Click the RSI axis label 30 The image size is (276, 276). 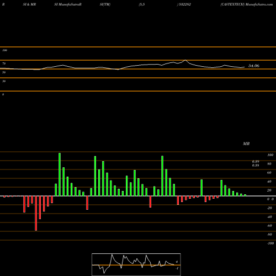(x=4, y=81)
